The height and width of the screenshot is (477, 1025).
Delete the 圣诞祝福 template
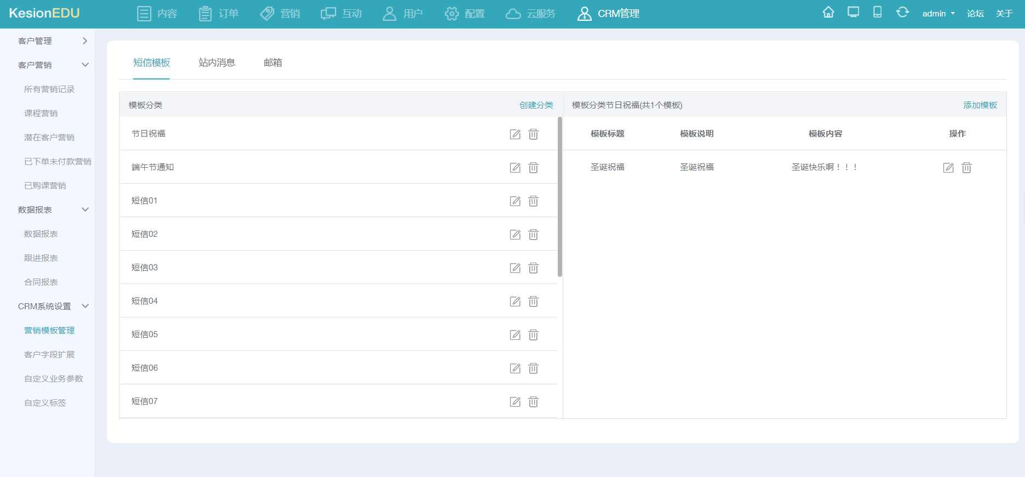pyautogui.click(x=967, y=168)
